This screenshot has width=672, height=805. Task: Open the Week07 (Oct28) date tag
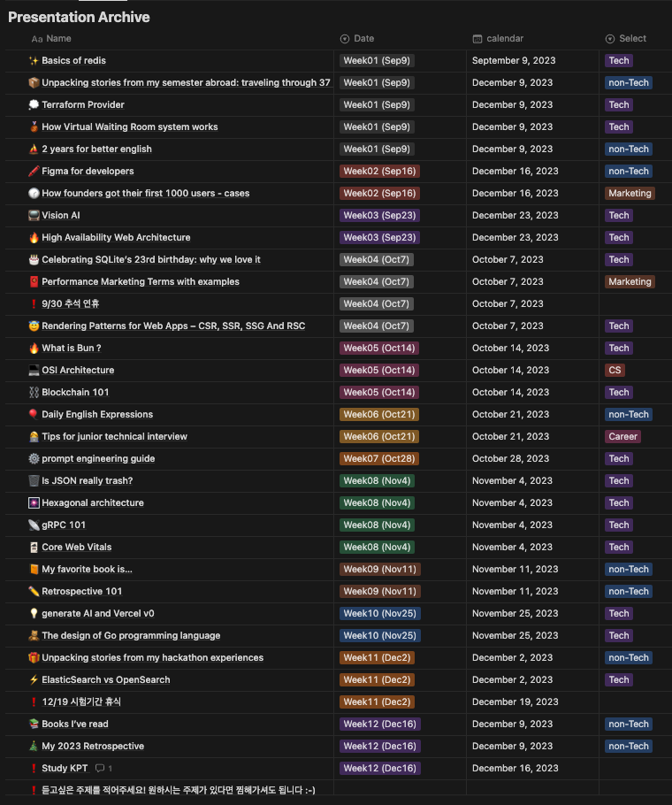coord(379,458)
